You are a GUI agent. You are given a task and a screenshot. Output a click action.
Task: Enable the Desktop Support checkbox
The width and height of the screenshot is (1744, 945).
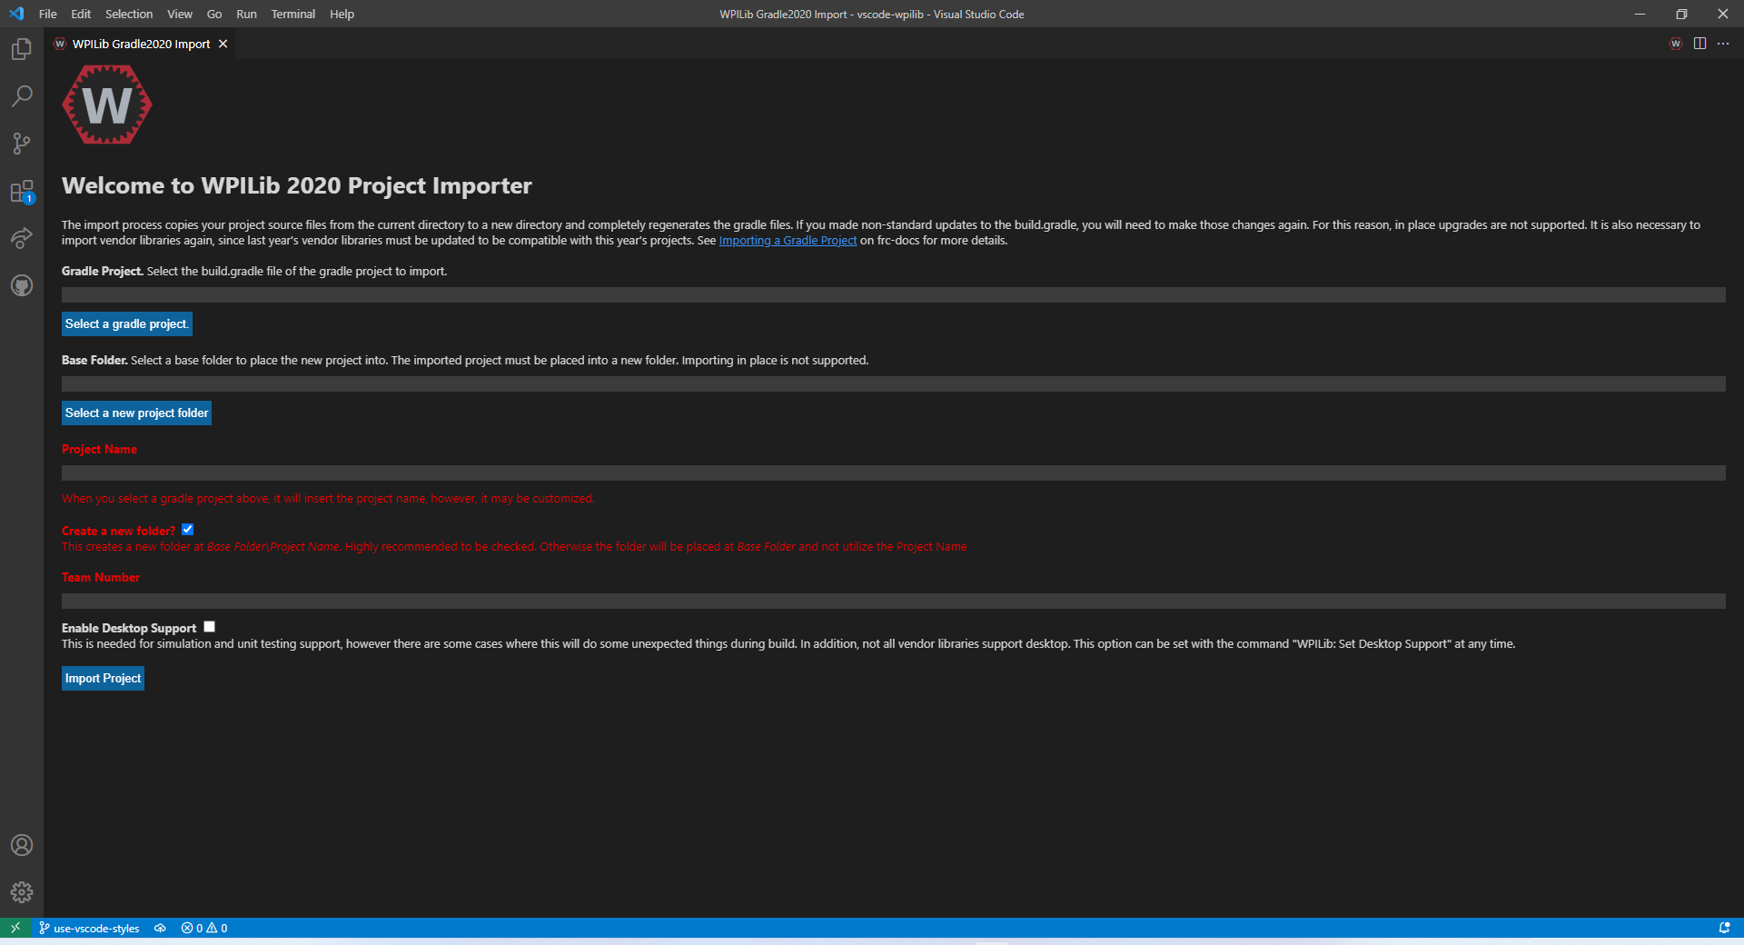click(209, 627)
